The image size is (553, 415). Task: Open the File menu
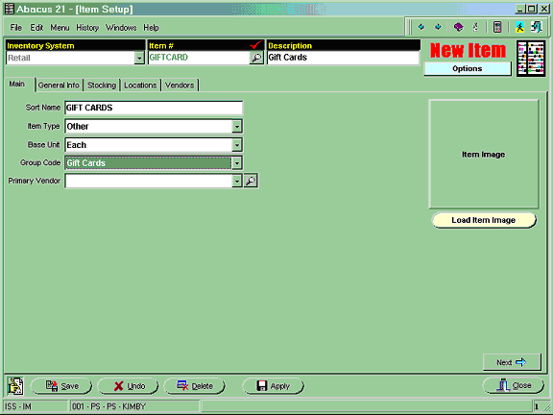16,28
